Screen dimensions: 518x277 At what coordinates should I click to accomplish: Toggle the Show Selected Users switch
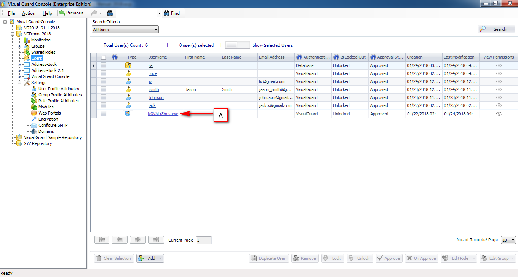click(x=237, y=45)
